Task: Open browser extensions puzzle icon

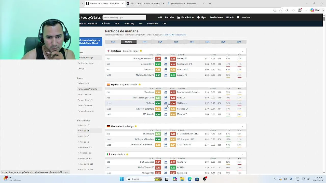Action: pos(287,10)
